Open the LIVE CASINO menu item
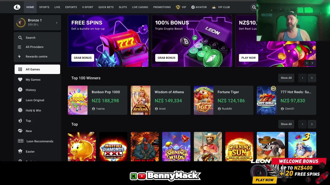Image resolution: width=330 pixels, height=185 pixels. (x=140, y=7)
